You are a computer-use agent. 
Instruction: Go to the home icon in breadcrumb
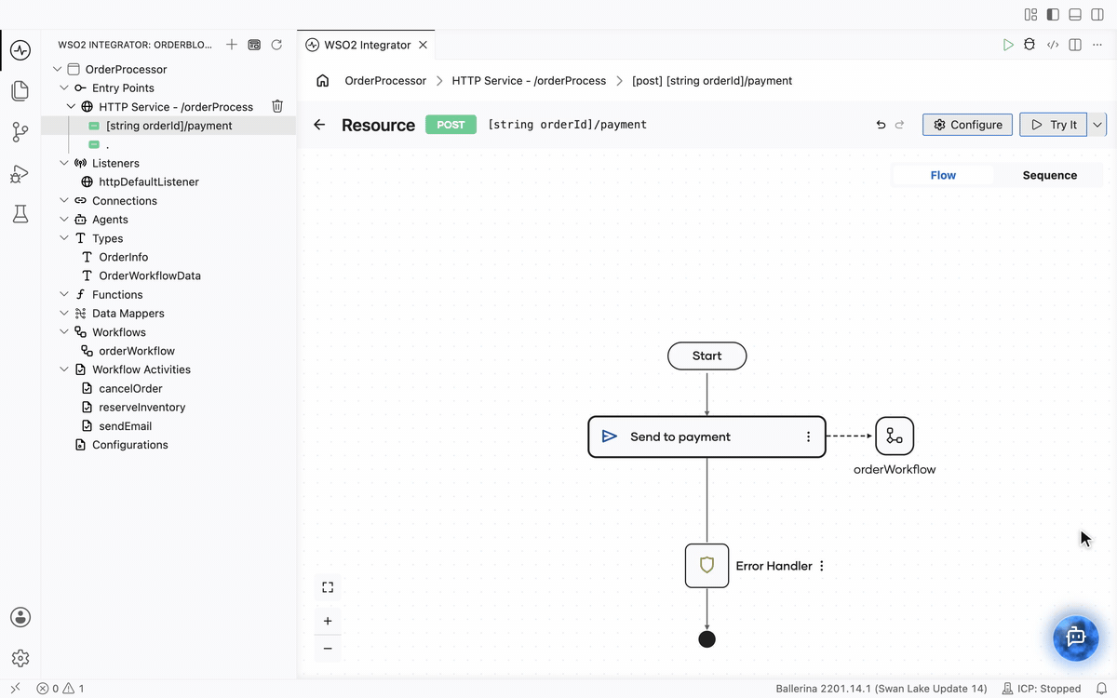point(323,81)
